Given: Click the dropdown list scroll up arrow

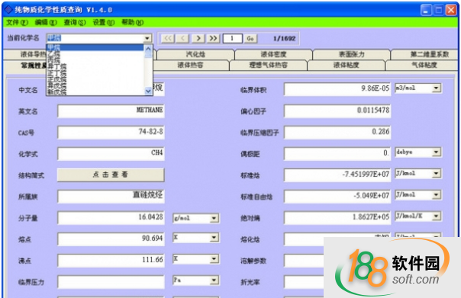Looking at the screenshot, I should point(148,49).
